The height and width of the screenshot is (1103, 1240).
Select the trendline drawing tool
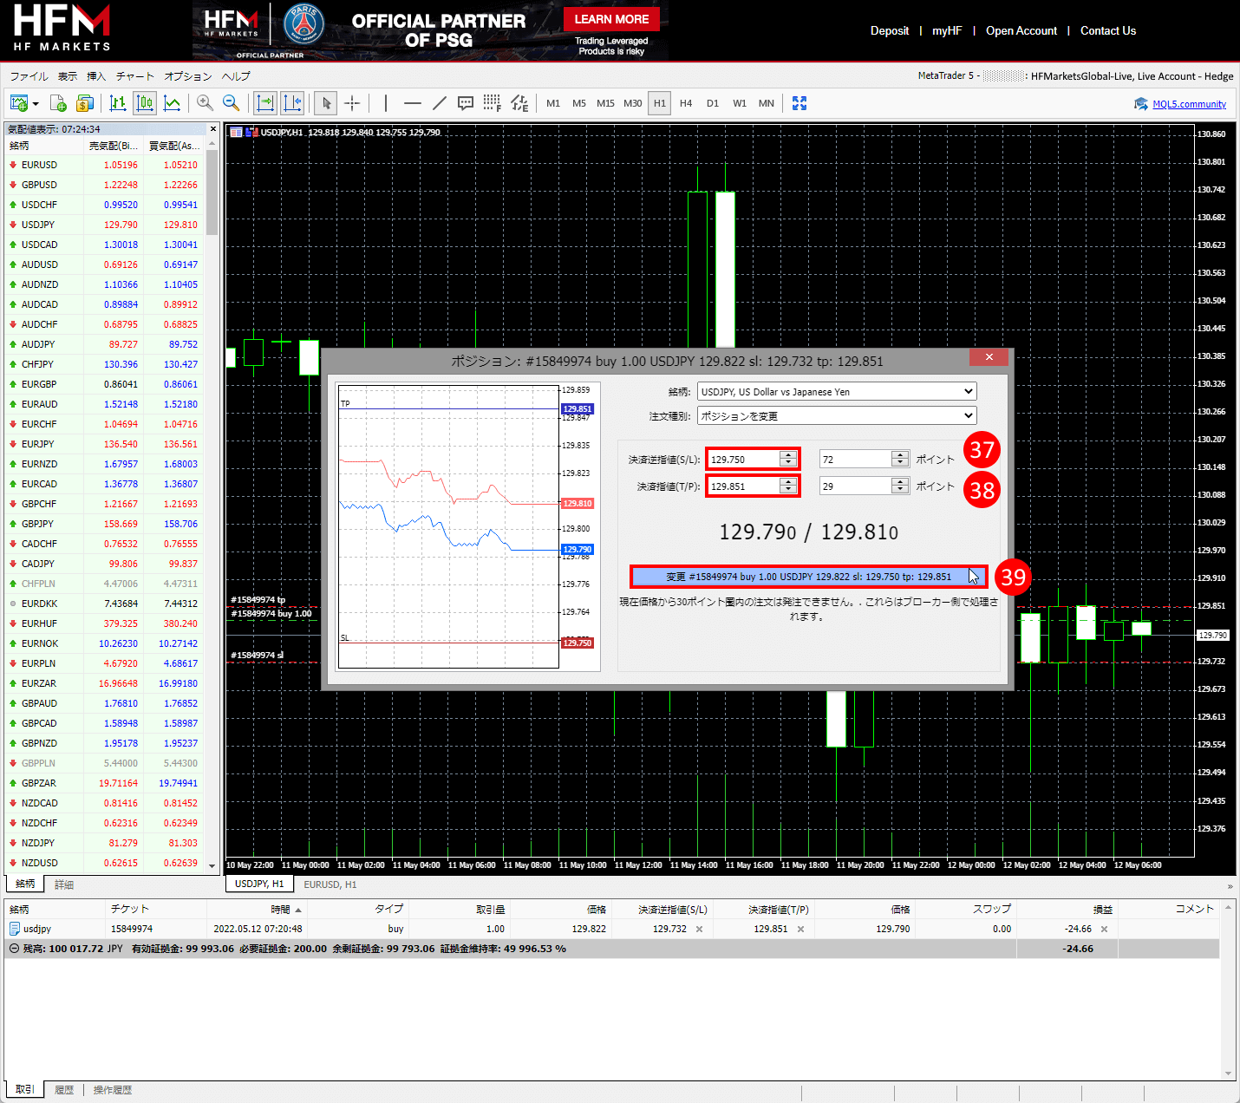coord(440,103)
